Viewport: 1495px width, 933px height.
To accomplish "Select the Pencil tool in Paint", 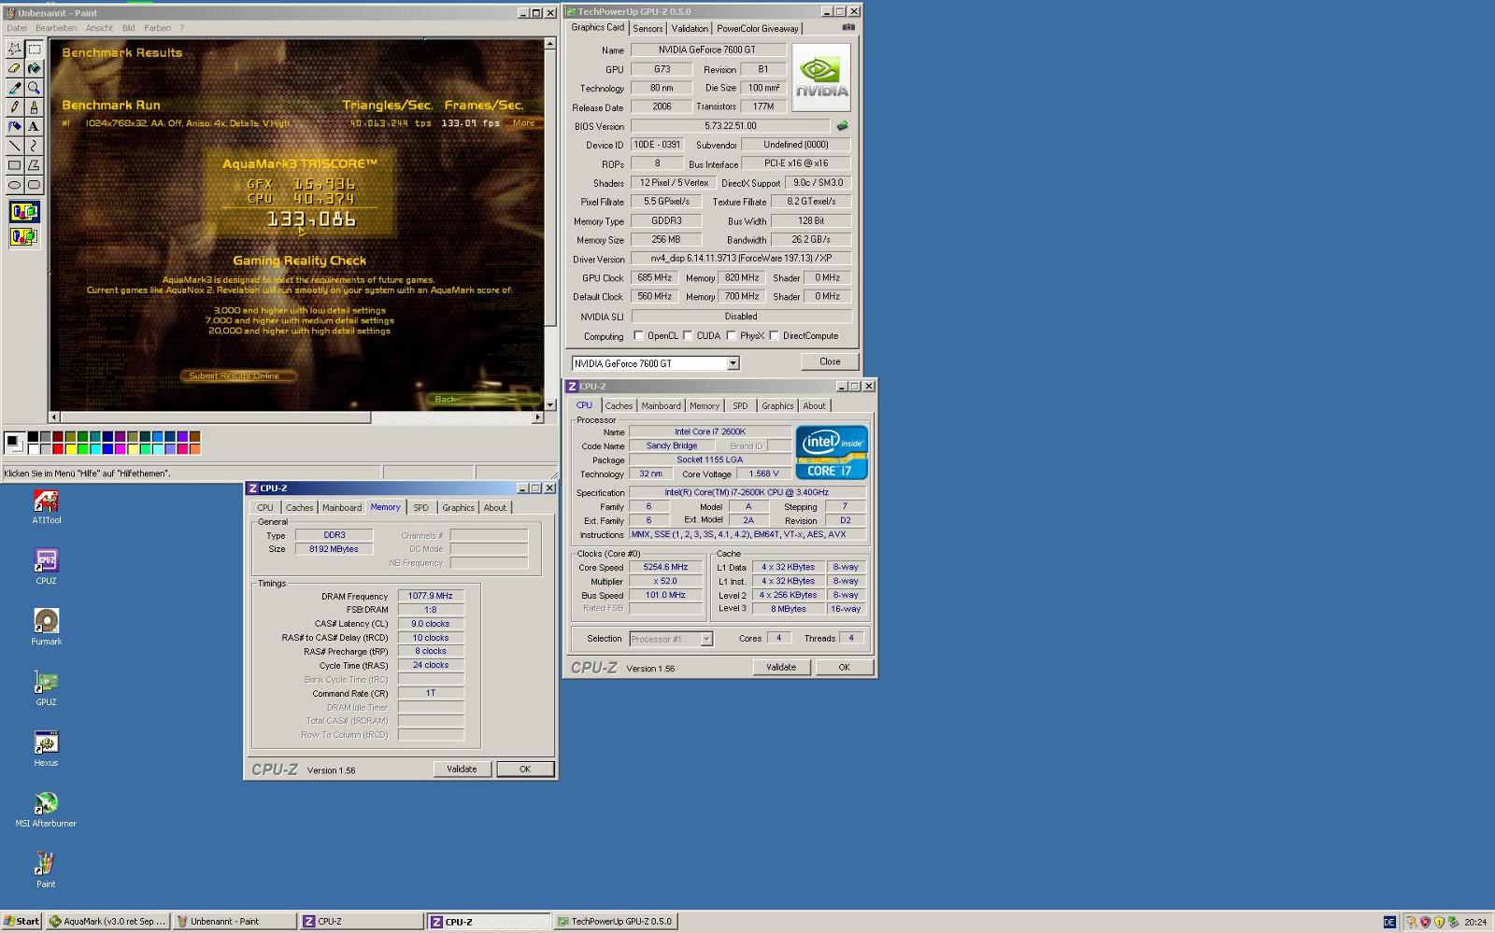I will click(x=14, y=107).
